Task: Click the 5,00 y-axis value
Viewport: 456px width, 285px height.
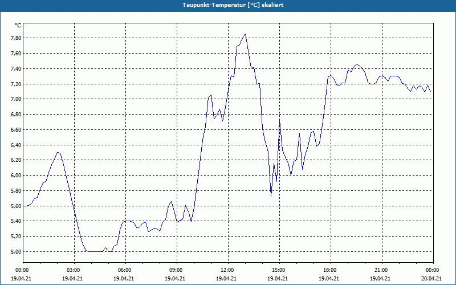Action: tap(16, 251)
